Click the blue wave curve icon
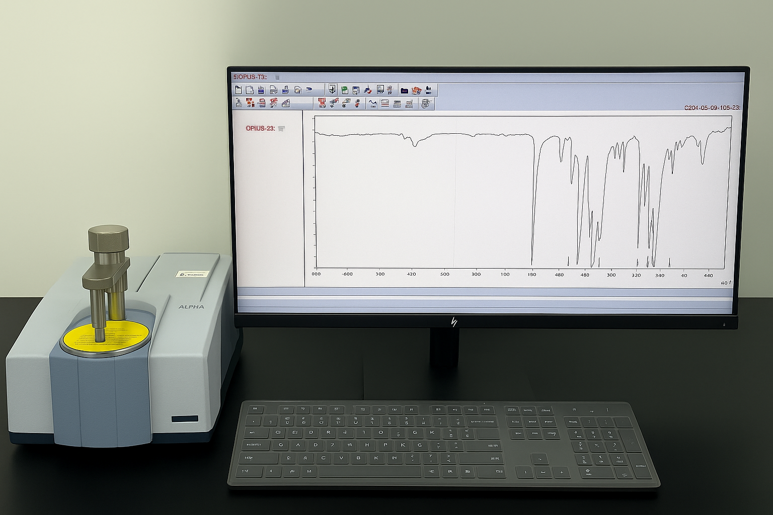The height and width of the screenshot is (515, 773). pyautogui.click(x=372, y=104)
